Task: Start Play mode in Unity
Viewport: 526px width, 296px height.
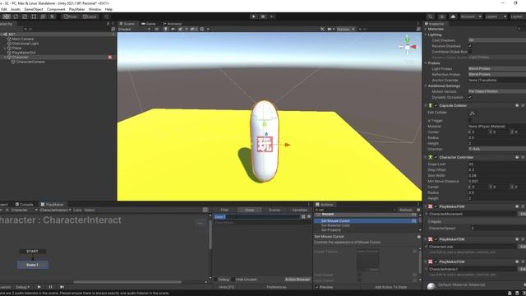Action: tap(254, 16)
